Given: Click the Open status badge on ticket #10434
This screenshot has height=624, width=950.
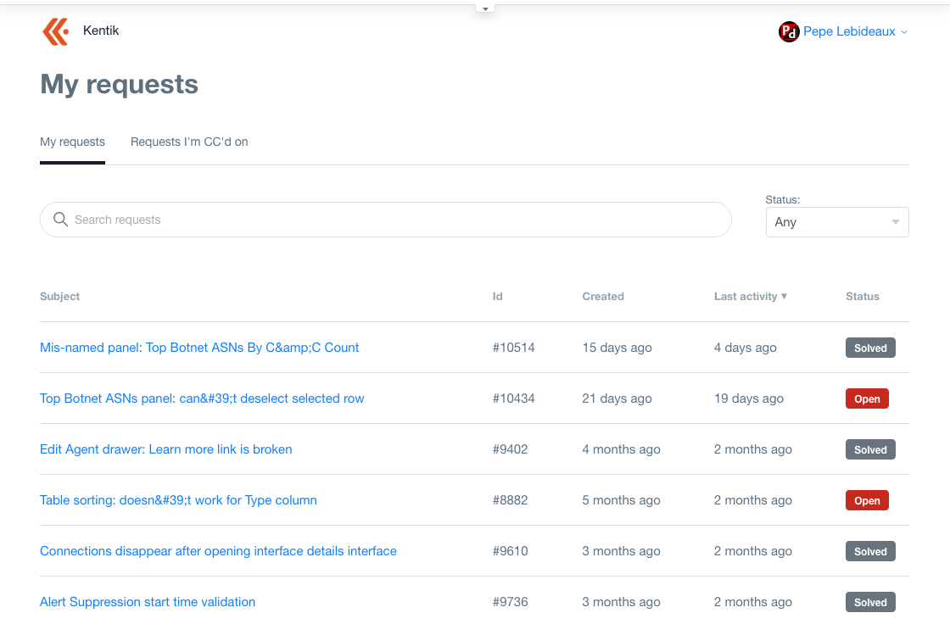Looking at the screenshot, I should click(867, 398).
